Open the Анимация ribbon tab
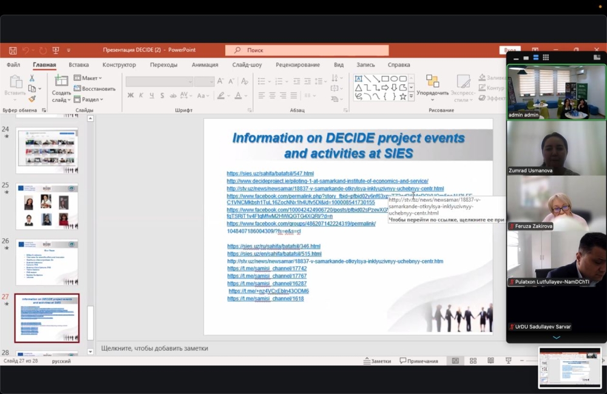 pyautogui.click(x=205, y=65)
